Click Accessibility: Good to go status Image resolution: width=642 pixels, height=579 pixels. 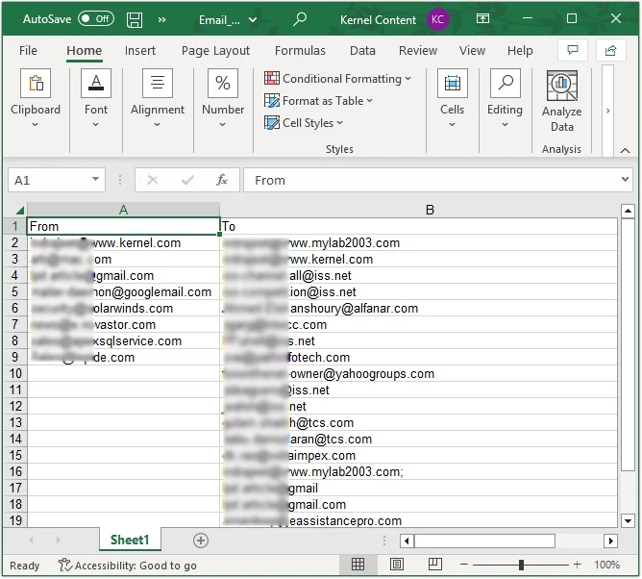[127, 566]
